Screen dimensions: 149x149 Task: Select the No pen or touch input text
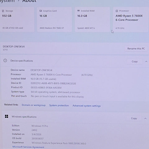[57, 97]
